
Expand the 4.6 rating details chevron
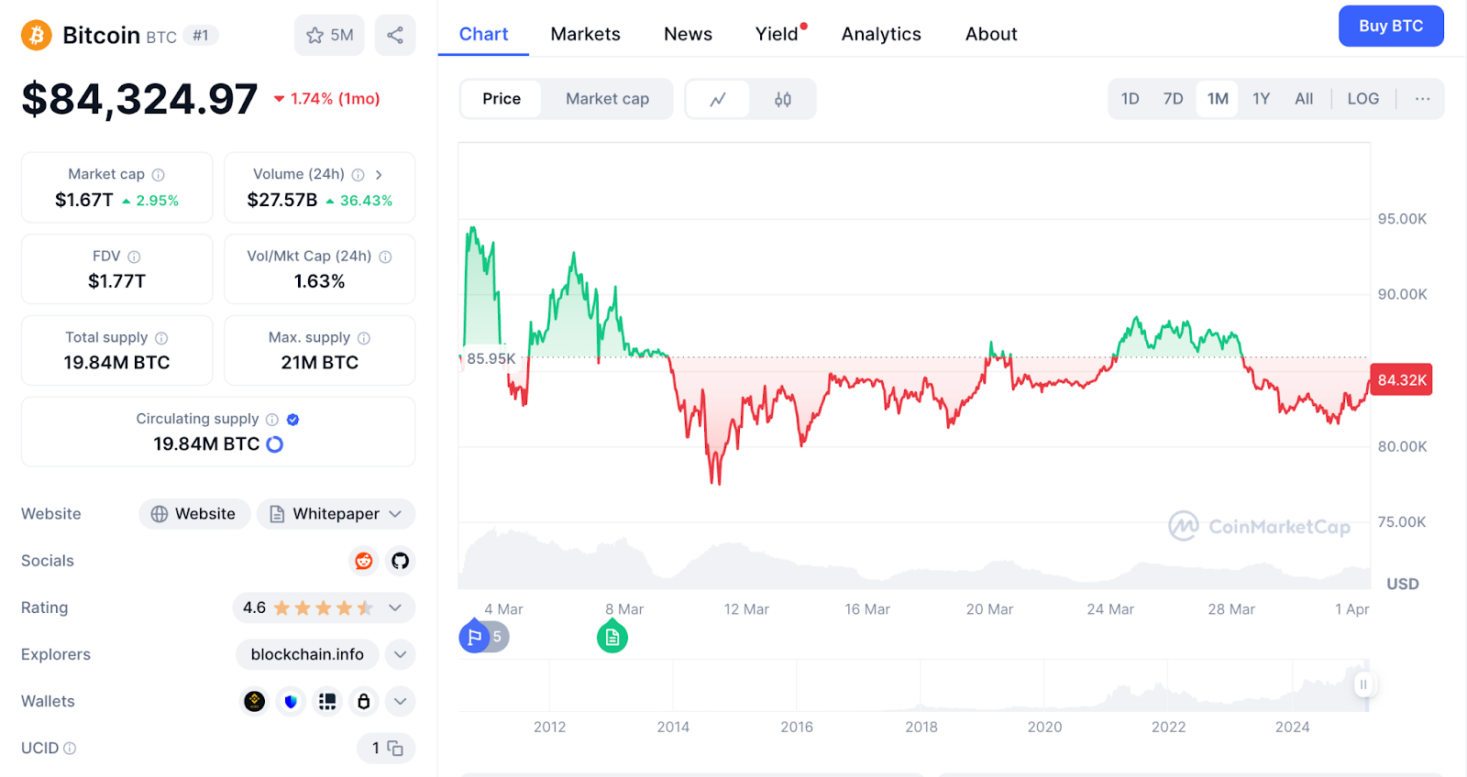click(395, 607)
